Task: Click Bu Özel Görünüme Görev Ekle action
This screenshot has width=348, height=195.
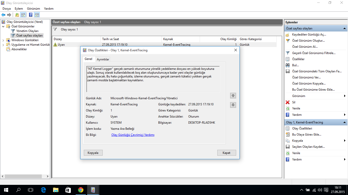Action: tap(313, 90)
